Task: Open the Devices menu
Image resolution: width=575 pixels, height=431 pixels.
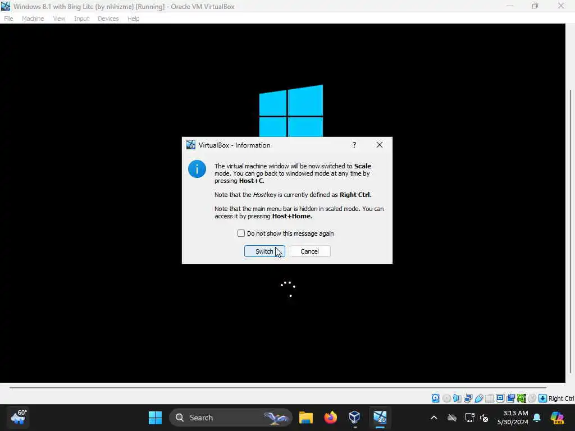Action: (108, 19)
